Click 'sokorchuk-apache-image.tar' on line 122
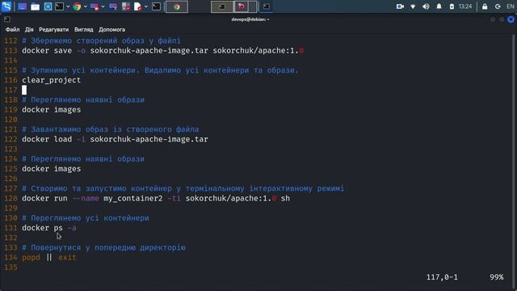Viewport: 517px width, 291px height. [149, 139]
